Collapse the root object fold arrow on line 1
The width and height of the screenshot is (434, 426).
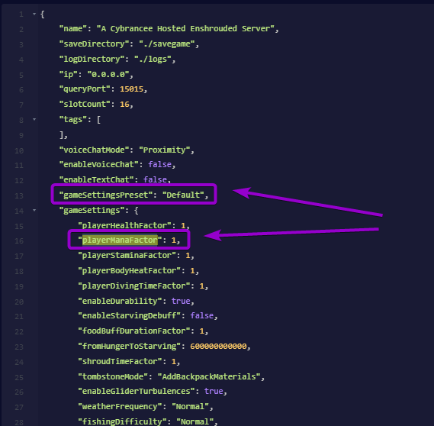(x=34, y=14)
